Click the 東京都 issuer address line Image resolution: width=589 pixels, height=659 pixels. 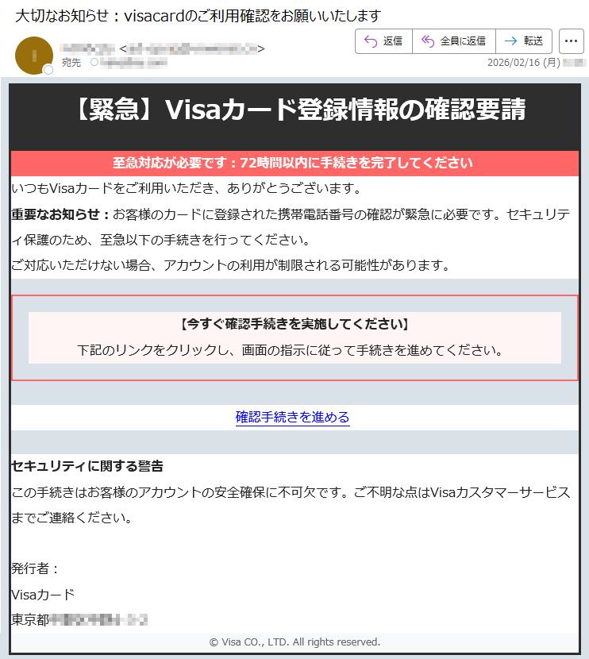click(79, 619)
